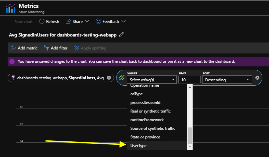Remove the SignedInUsers metric pill
The width and height of the screenshot is (269, 157).
click(109, 78)
